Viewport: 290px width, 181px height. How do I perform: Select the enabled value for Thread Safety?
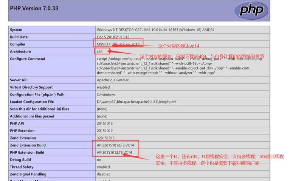103,167
